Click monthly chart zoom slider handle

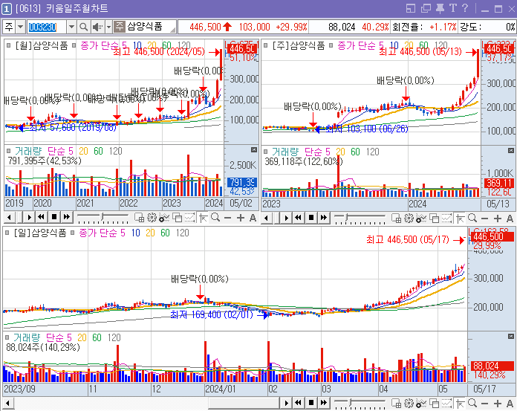103,216
